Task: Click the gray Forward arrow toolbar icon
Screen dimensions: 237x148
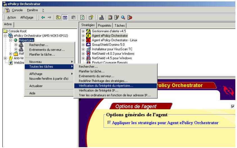Action: [49, 17]
